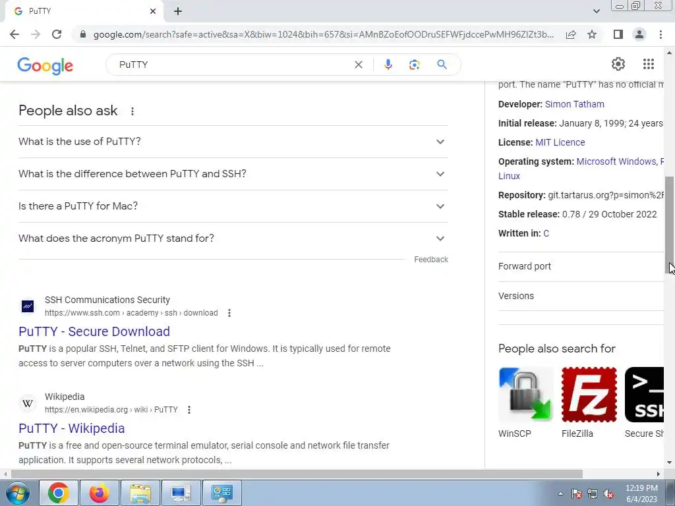Open a new tab with plus button

coord(178,12)
